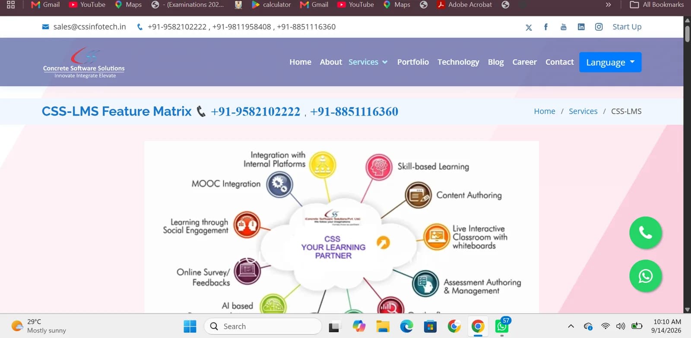Open Microsoft Store from the taskbar
The image size is (691, 338).
[430, 326]
